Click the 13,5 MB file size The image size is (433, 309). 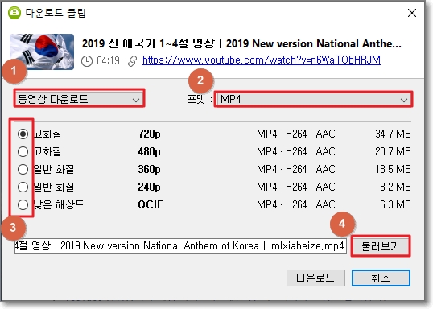click(x=394, y=169)
